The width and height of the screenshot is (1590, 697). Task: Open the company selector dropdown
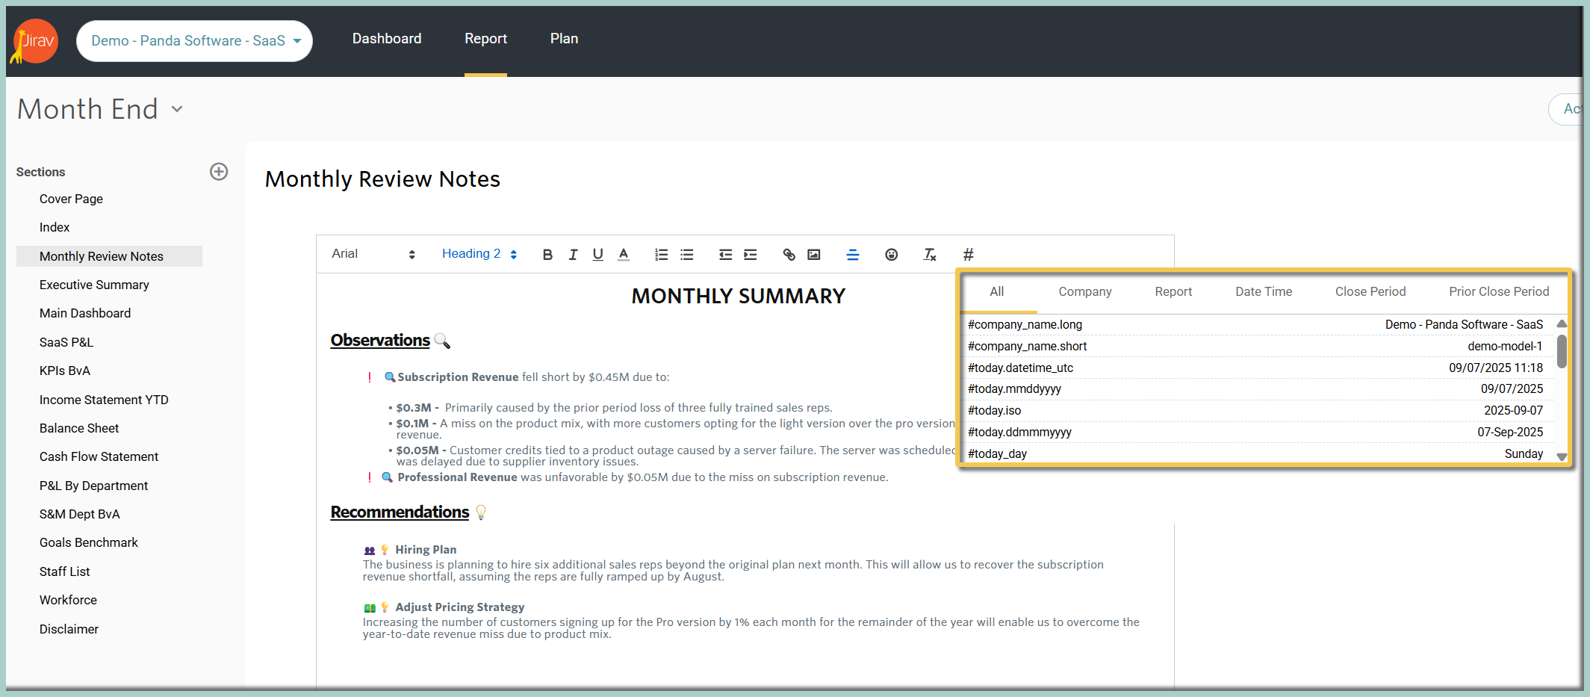point(194,41)
